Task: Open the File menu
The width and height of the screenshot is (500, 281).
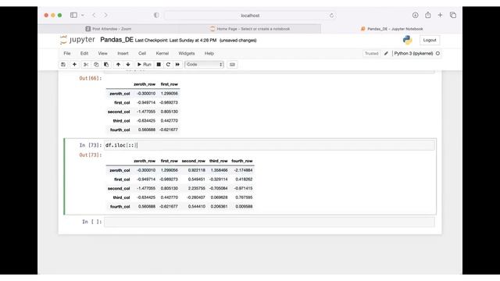Action: (x=67, y=53)
